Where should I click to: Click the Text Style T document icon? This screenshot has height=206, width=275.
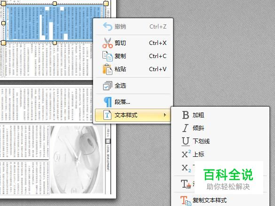pos(107,115)
